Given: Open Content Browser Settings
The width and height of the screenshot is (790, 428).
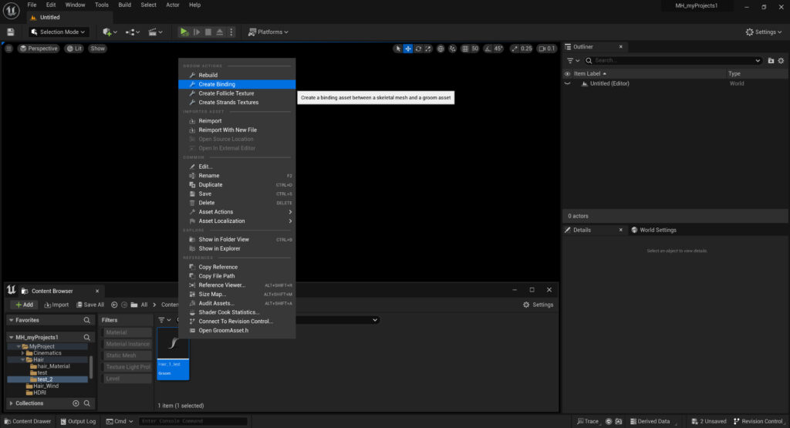Looking at the screenshot, I should pyautogui.click(x=538, y=305).
